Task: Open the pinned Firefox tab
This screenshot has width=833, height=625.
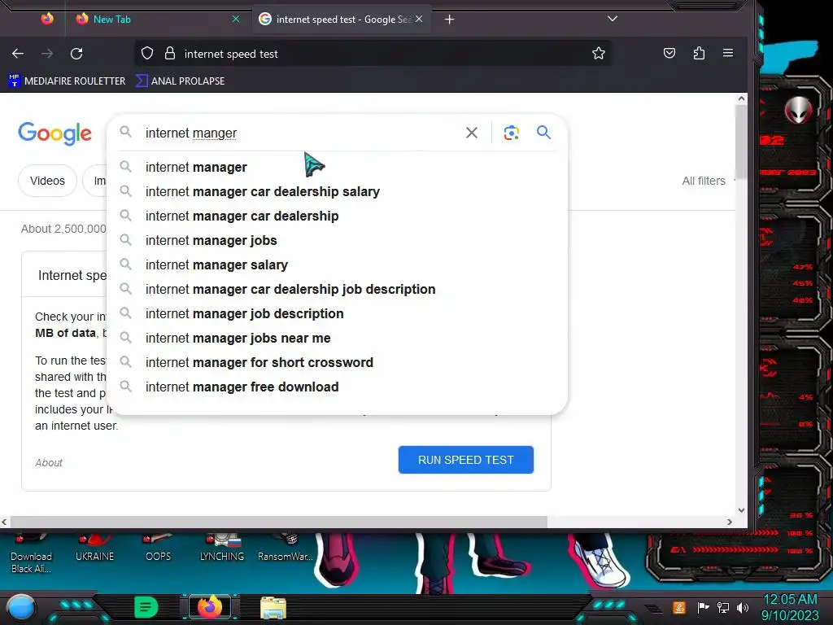Action: click(47, 20)
